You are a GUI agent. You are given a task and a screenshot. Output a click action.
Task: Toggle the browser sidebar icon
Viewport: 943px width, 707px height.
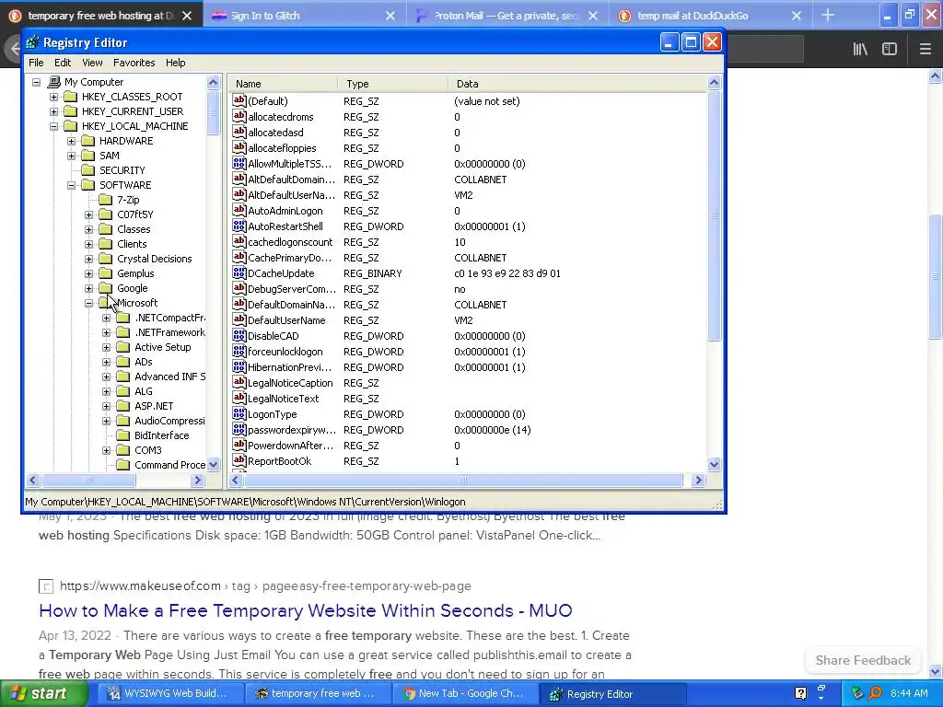(890, 49)
